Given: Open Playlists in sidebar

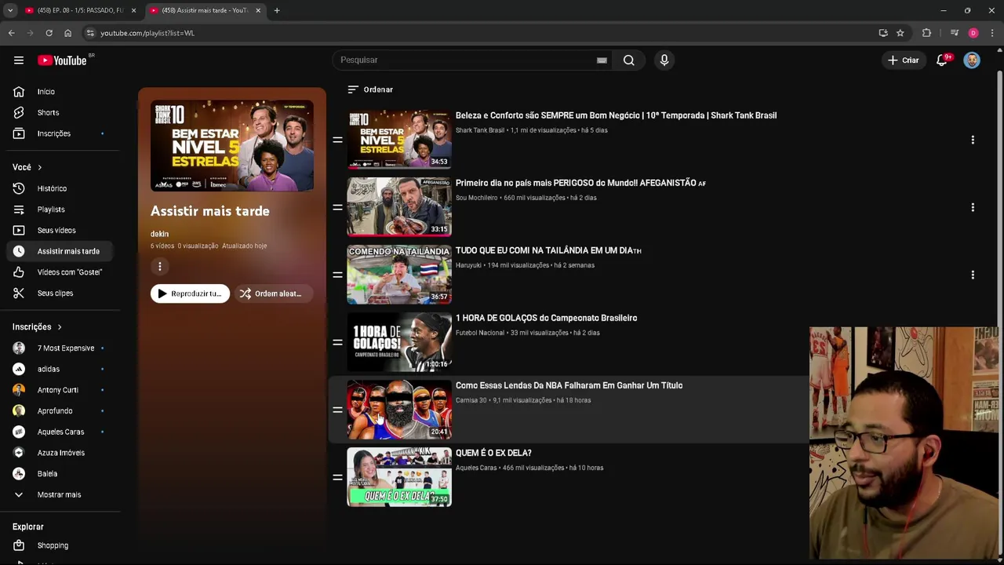Looking at the screenshot, I should (x=60, y=210).
